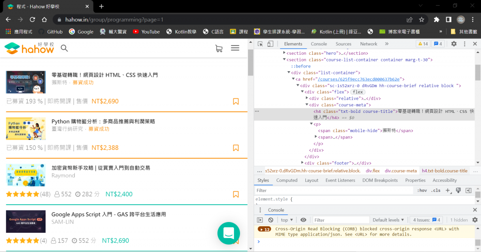Click h4.txt-bold.course-title breadcrumb
Screen dimensions: 481x252
point(444,170)
